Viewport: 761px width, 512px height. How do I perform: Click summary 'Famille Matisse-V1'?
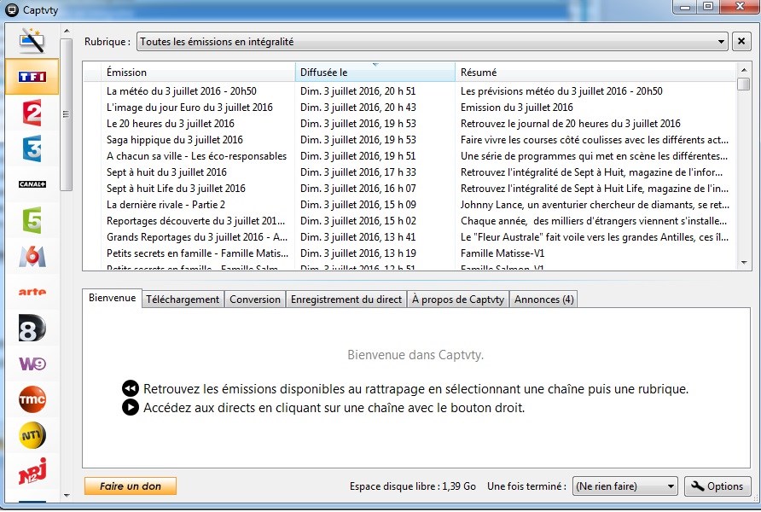pos(502,253)
